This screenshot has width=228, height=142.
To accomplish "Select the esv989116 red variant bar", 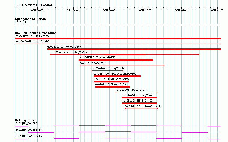I will pos(113,87).
